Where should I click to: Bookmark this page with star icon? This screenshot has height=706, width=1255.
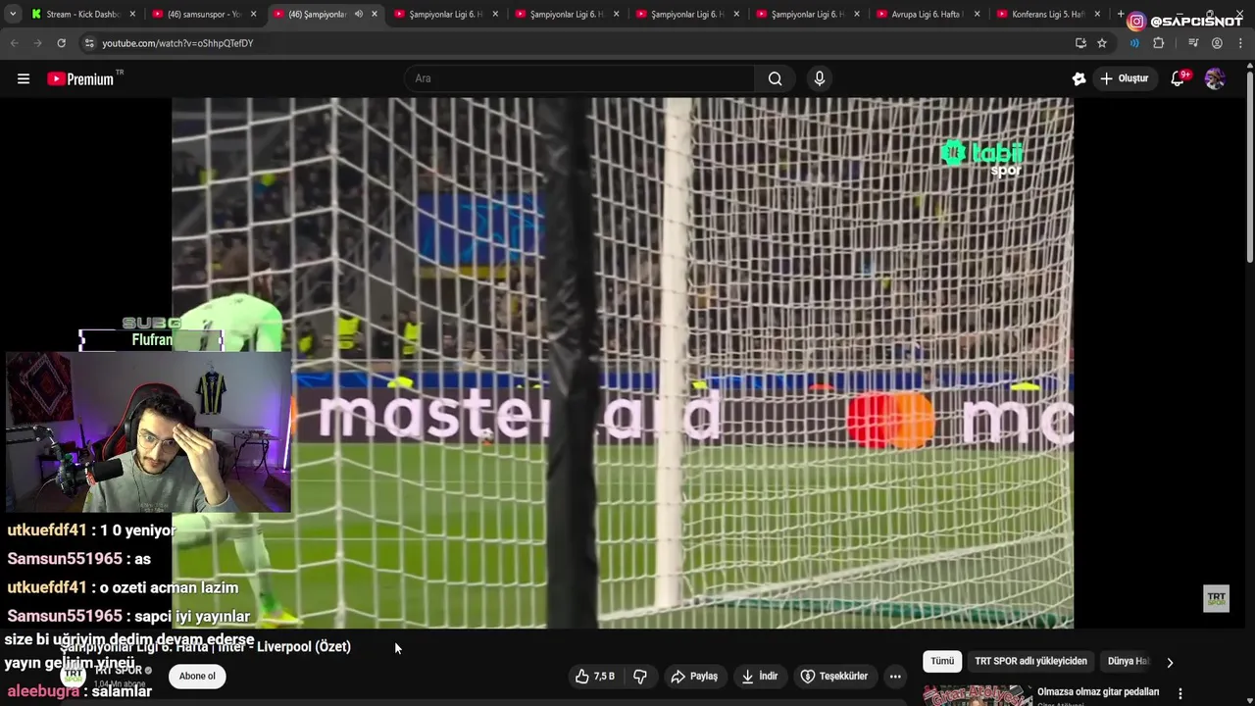[x=1102, y=43]
